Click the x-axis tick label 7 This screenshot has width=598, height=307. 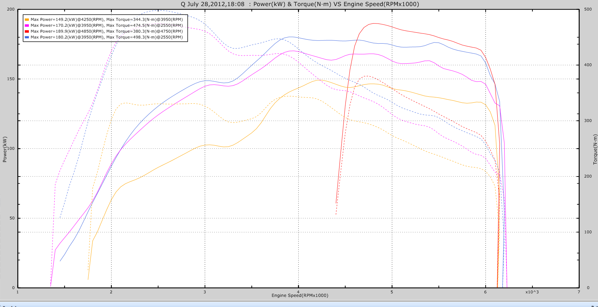click(579, 292)
